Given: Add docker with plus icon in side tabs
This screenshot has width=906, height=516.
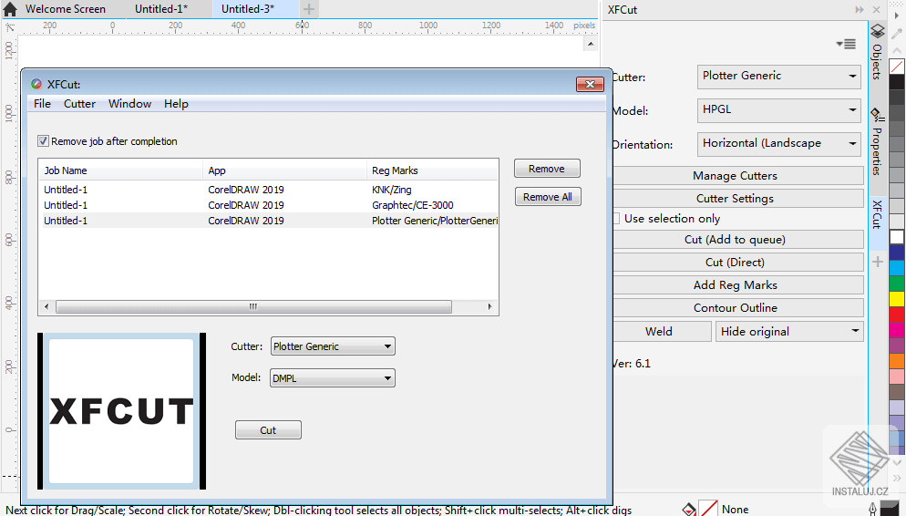Looking at the screenshot, I should (x=878, y=262).
